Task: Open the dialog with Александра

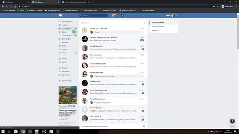Action: (x=113, y=66)
